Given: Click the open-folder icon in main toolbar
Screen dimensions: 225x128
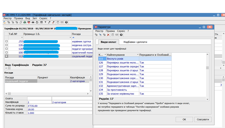Looking at the screenshot, I should click(x=5, y=22).
